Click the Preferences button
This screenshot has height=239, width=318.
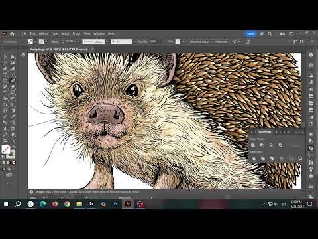click(221, 42)
